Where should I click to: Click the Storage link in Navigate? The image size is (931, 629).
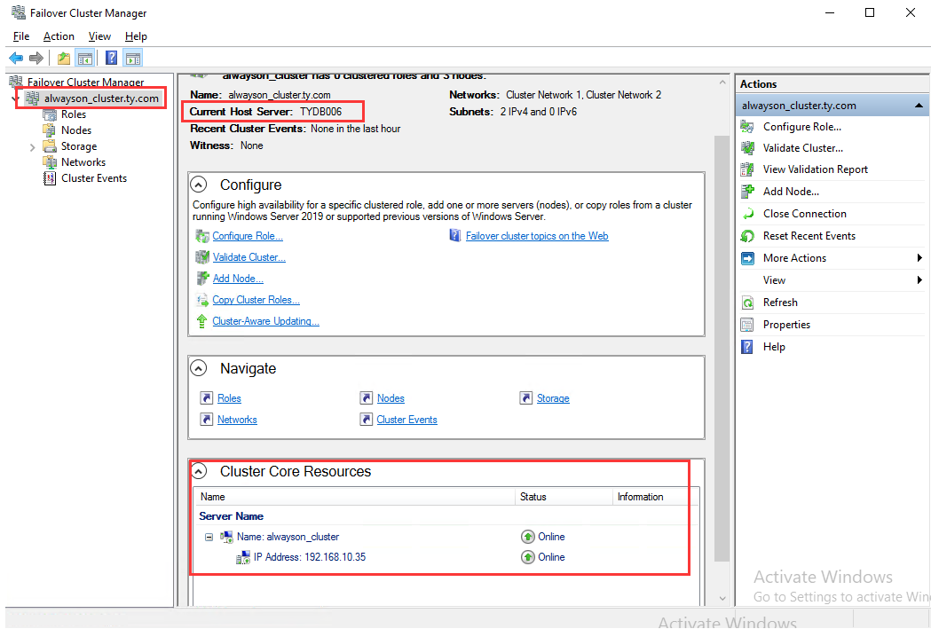pos(553,398)
